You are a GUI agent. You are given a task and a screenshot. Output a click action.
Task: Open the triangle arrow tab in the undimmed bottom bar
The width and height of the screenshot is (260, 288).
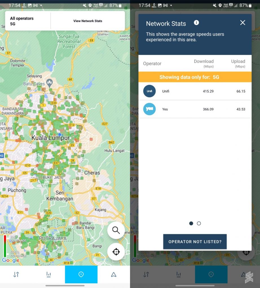(114, 274)
